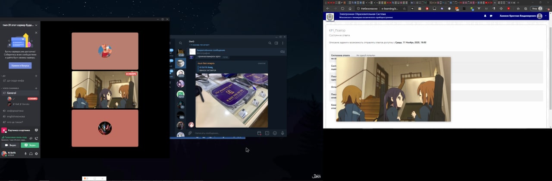Open the информатика voice channel
The height and width of the screenshot is (181, 552).
[20, 111]
